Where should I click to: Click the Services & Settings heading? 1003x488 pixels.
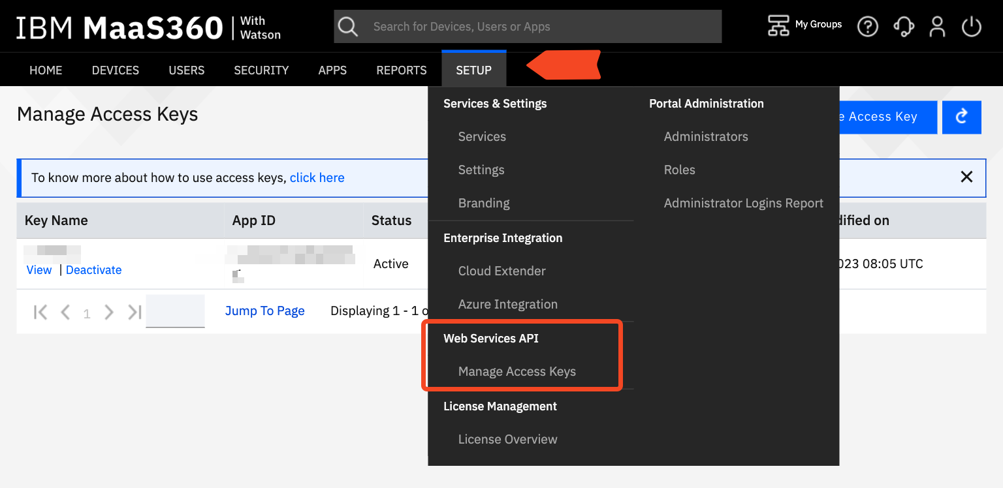coord(495,103)
